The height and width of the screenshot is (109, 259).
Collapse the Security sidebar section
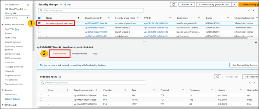[3, 90]
